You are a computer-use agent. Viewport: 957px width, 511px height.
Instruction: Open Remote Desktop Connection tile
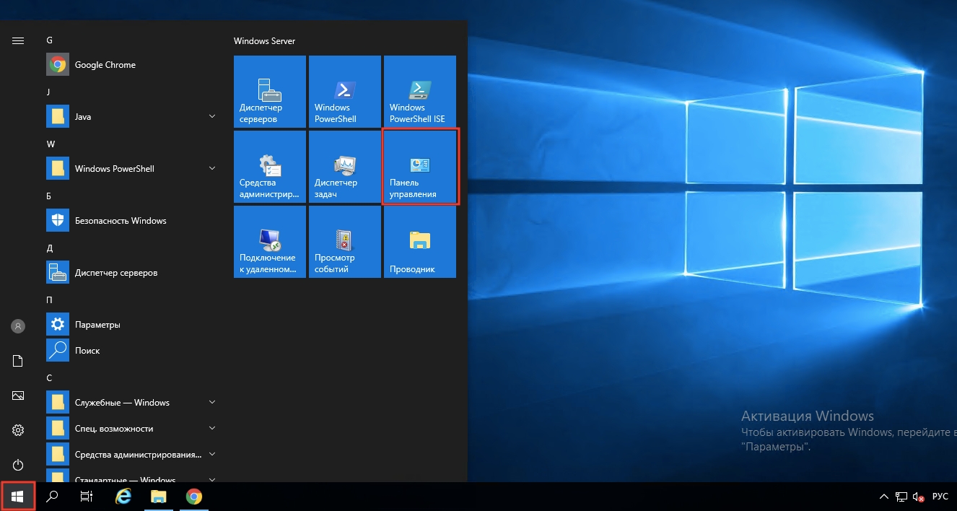tap(269, 242)
